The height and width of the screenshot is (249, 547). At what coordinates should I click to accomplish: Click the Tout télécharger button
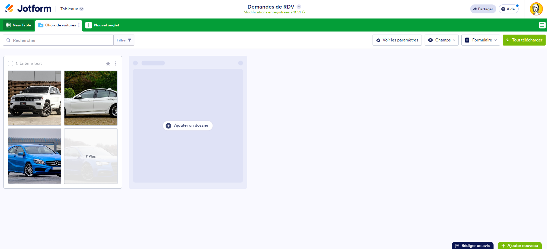pyautogui.click(x=524, y=40)
